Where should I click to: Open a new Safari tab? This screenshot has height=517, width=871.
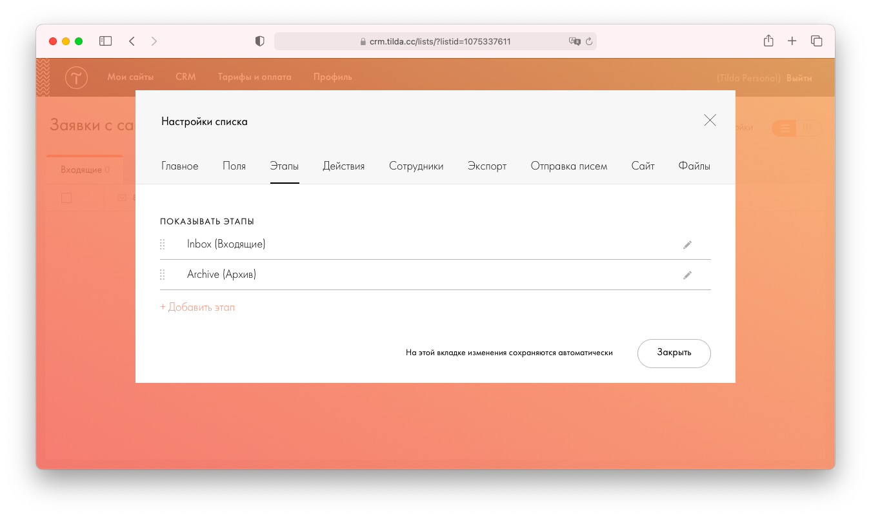(792, 41)
